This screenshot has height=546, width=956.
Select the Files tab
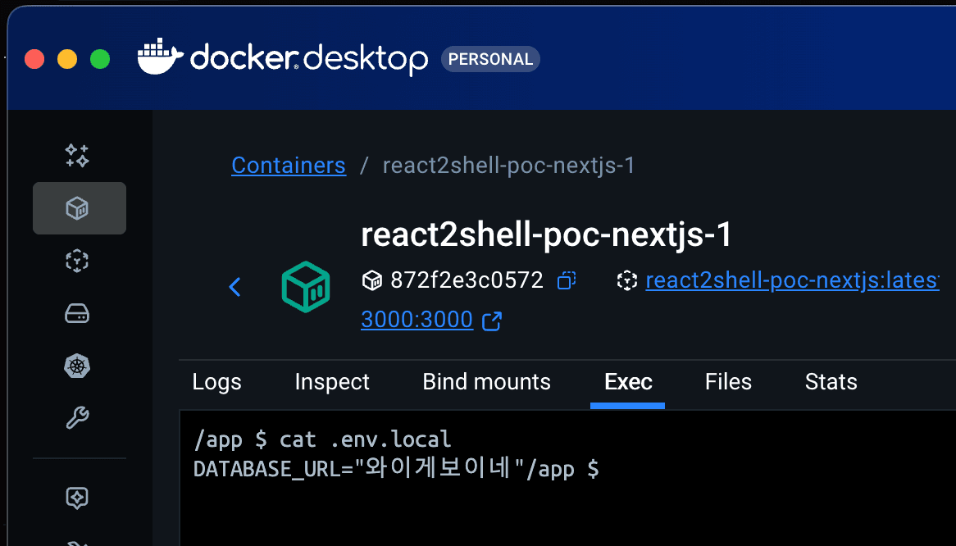(728, 381)
